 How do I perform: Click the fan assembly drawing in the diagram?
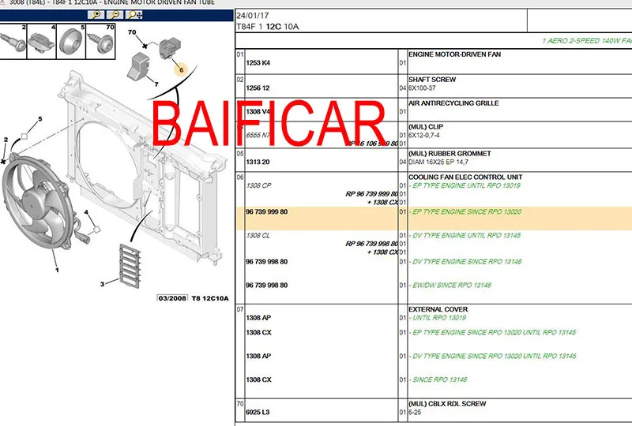38,204
